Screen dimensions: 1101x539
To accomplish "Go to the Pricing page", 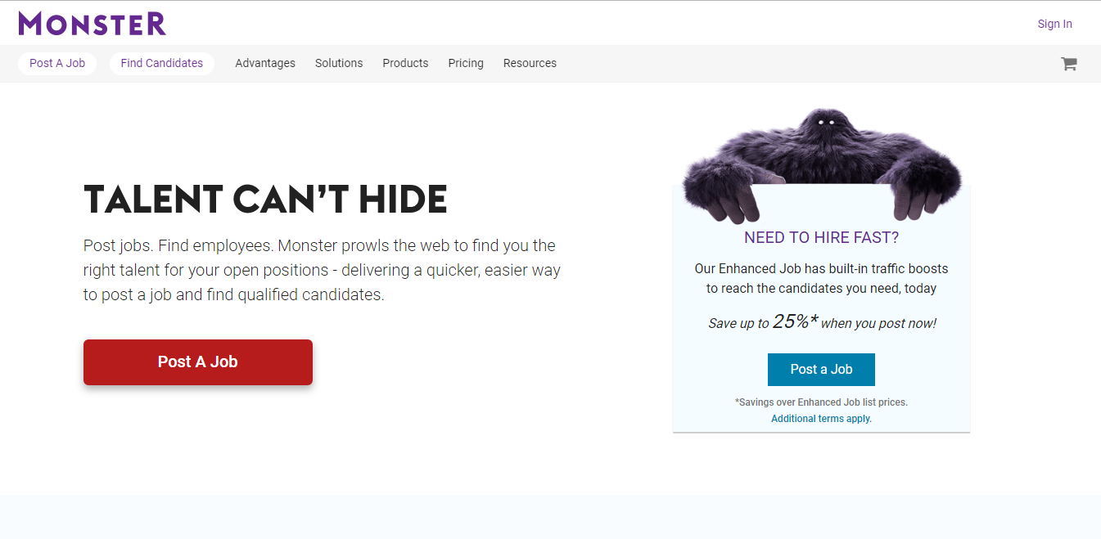I will (x=466, y=63).
